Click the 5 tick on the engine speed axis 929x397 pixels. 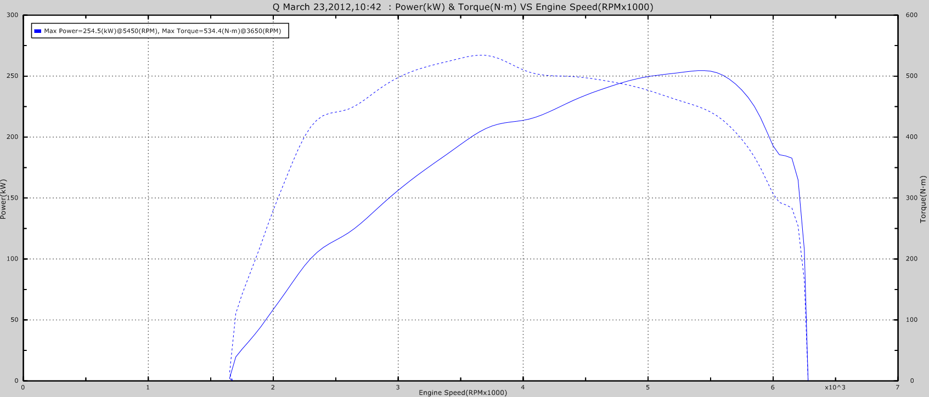pyautogui.click(x=648, y=388)
